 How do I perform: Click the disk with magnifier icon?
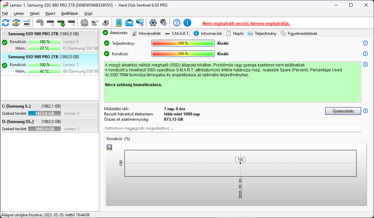tap(71, 23)
